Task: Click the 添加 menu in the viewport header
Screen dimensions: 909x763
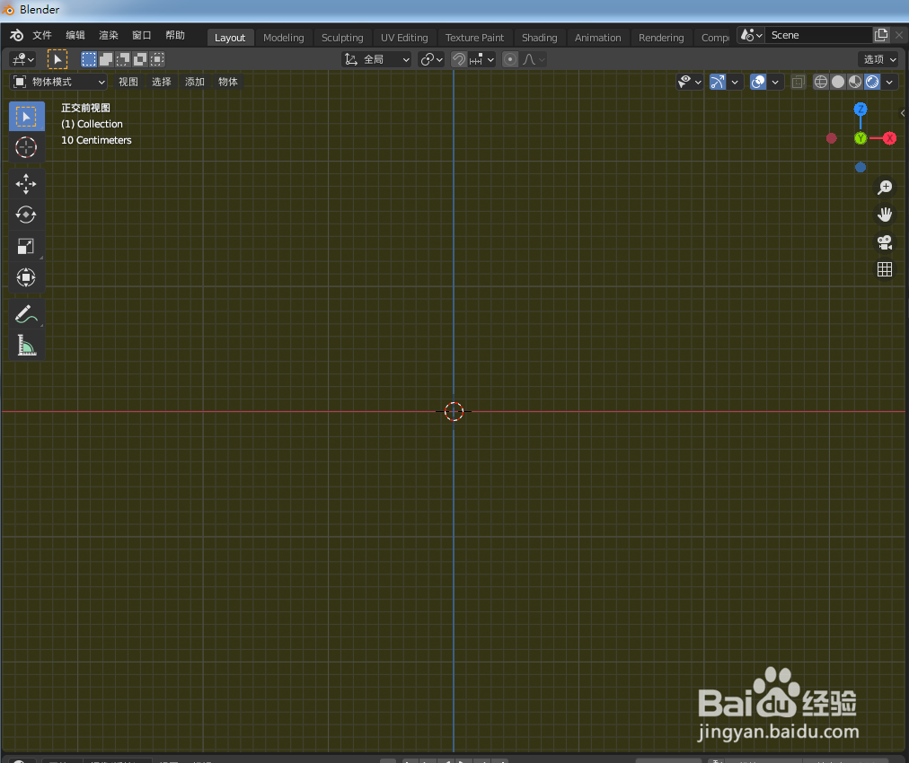Action: pos(194,81)
